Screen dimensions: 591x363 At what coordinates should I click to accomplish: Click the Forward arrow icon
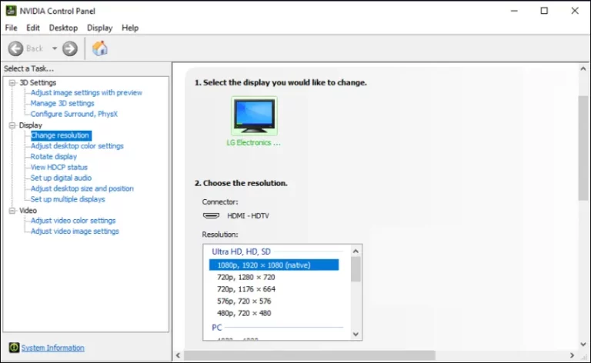[x=70, y=48]
